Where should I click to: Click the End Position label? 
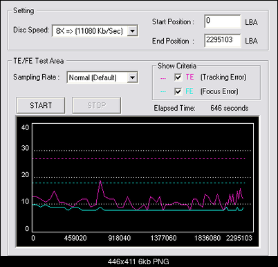click(x=173, y=41)
